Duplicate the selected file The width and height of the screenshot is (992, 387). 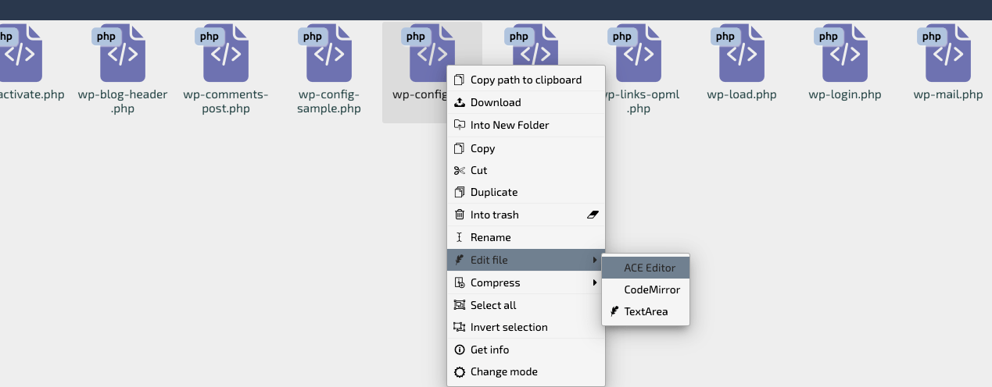(493, 192)
